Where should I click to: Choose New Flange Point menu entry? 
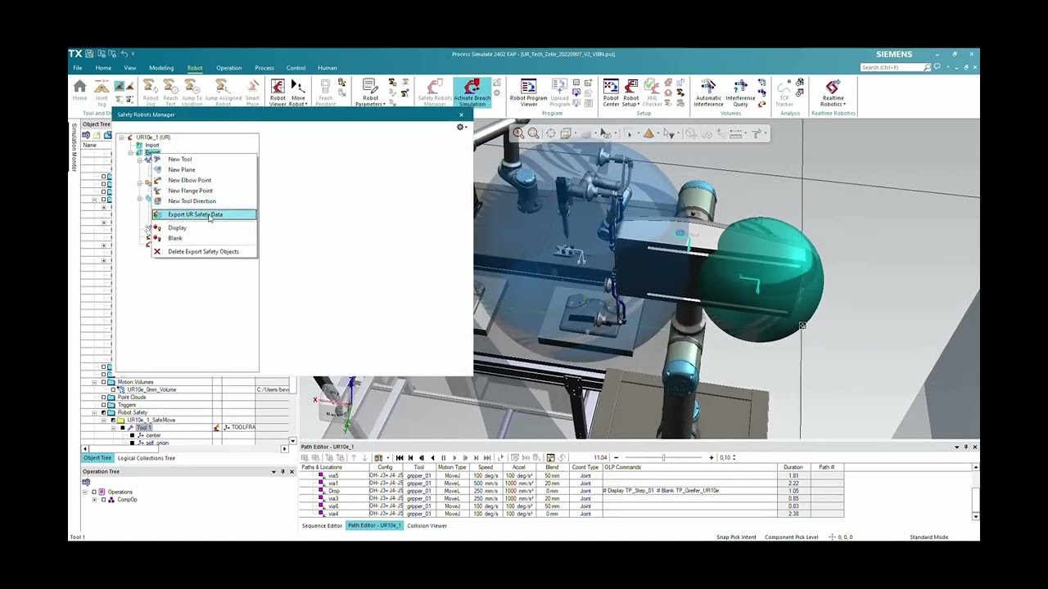coord(204,191)
